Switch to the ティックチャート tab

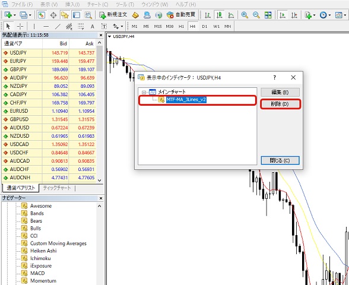(x=57, y=188)
